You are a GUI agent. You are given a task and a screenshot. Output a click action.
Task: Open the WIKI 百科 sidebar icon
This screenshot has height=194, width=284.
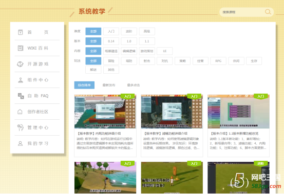click(21, 48)
